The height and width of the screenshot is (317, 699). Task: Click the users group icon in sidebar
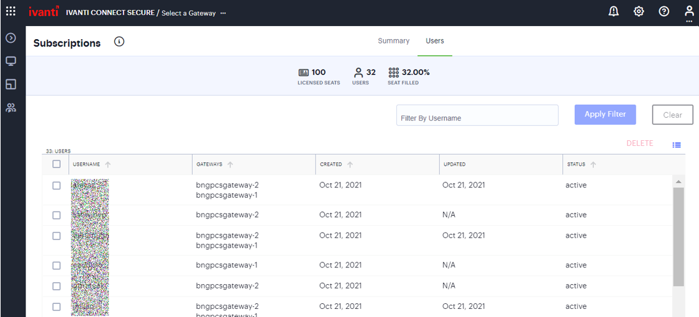tap(11, 108)
